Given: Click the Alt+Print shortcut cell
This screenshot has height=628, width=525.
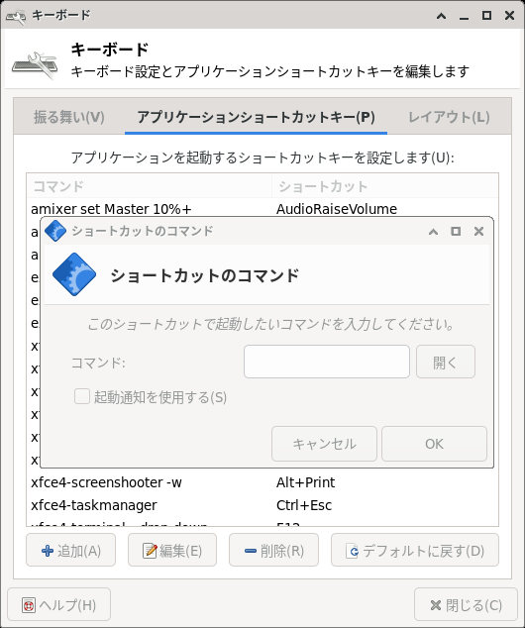Looking at the screenshot, I should [305, 482].
